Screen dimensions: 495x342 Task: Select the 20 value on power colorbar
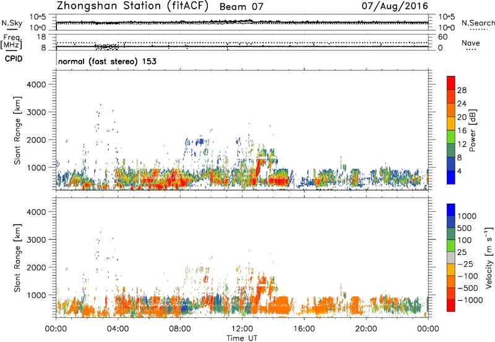[462, 117]
